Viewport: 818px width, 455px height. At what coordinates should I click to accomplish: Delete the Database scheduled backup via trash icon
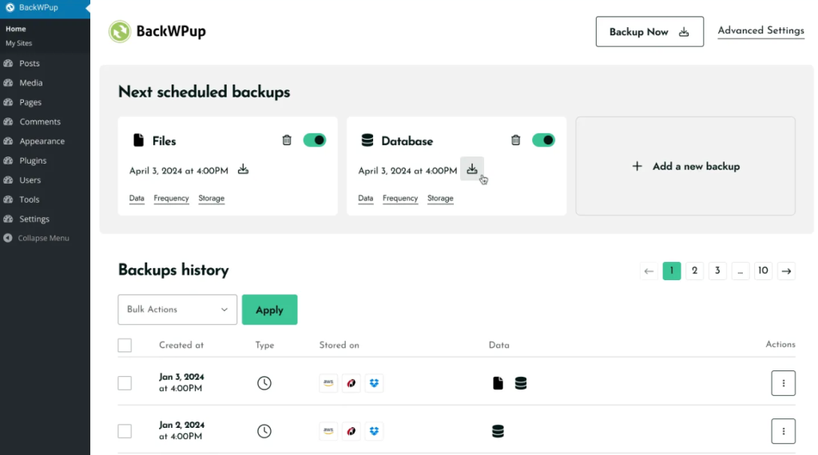coord(516,140)
